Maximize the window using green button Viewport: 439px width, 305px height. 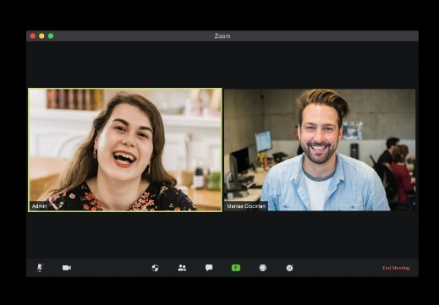click(51, 35)
